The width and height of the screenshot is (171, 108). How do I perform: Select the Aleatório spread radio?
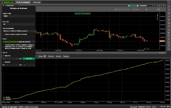coord(3,62)
